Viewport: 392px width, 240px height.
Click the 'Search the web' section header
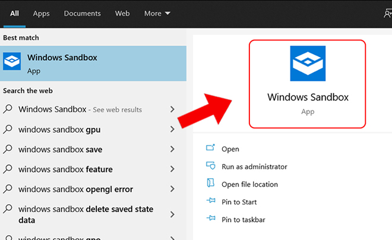pyautogui.click(x=28, y=91)
